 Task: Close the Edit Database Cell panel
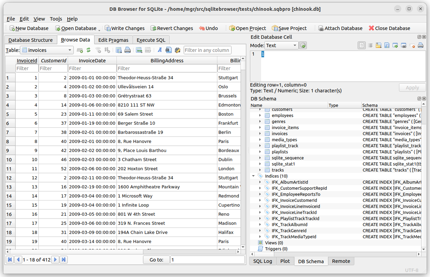click(x=424, y=37)
